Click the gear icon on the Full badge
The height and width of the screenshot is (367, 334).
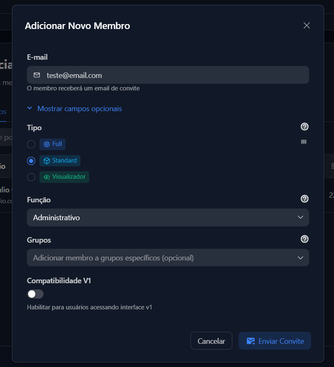47,144
